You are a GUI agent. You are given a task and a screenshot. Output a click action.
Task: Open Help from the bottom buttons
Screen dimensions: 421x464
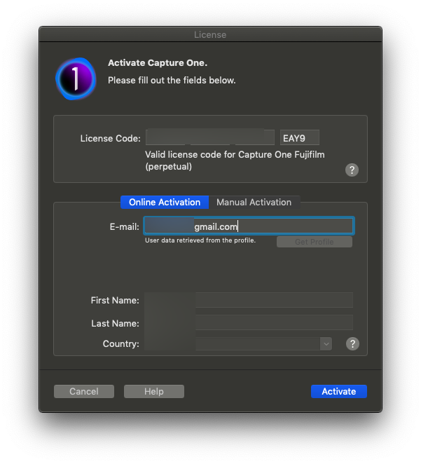(x=154, y=391)
